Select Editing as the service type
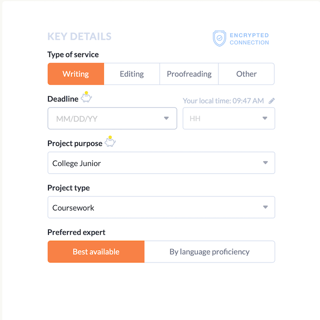 coord(132,74)
